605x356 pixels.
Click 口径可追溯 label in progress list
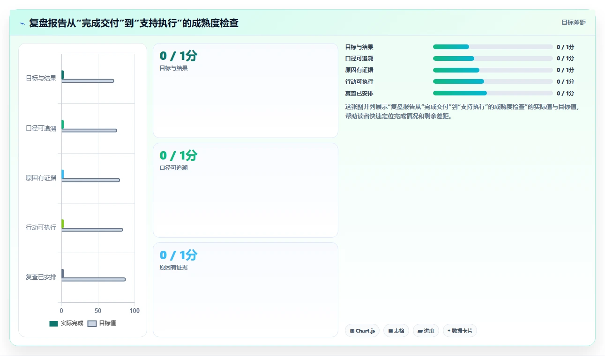click(359, 58)
